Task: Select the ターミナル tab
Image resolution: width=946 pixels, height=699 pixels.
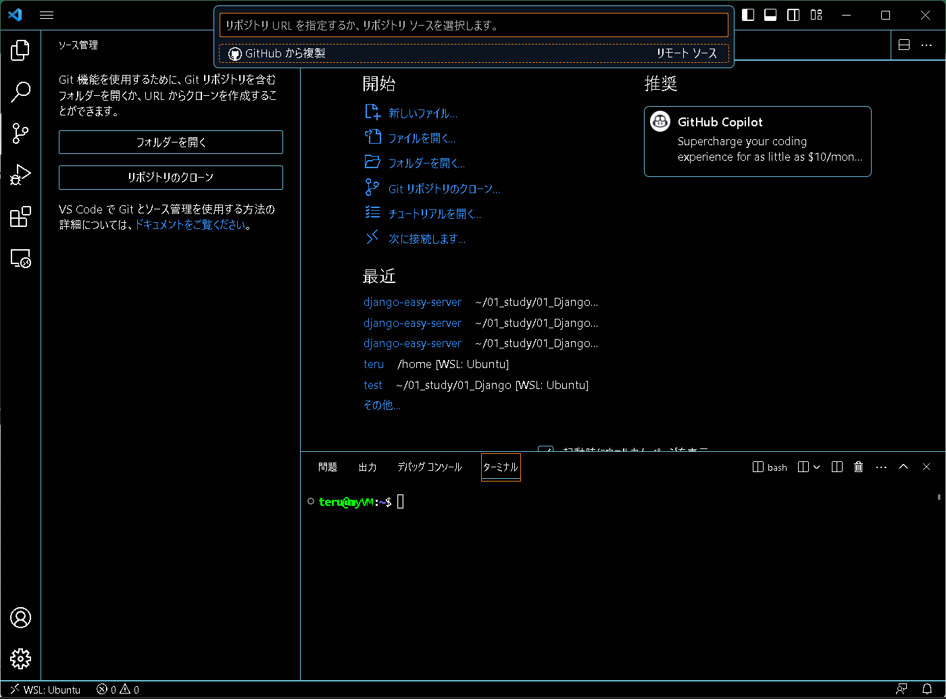Action: 501,467
